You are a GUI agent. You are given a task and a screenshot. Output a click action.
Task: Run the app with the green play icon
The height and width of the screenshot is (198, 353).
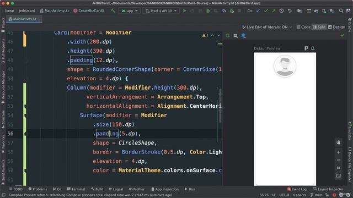tap(184, 10)
